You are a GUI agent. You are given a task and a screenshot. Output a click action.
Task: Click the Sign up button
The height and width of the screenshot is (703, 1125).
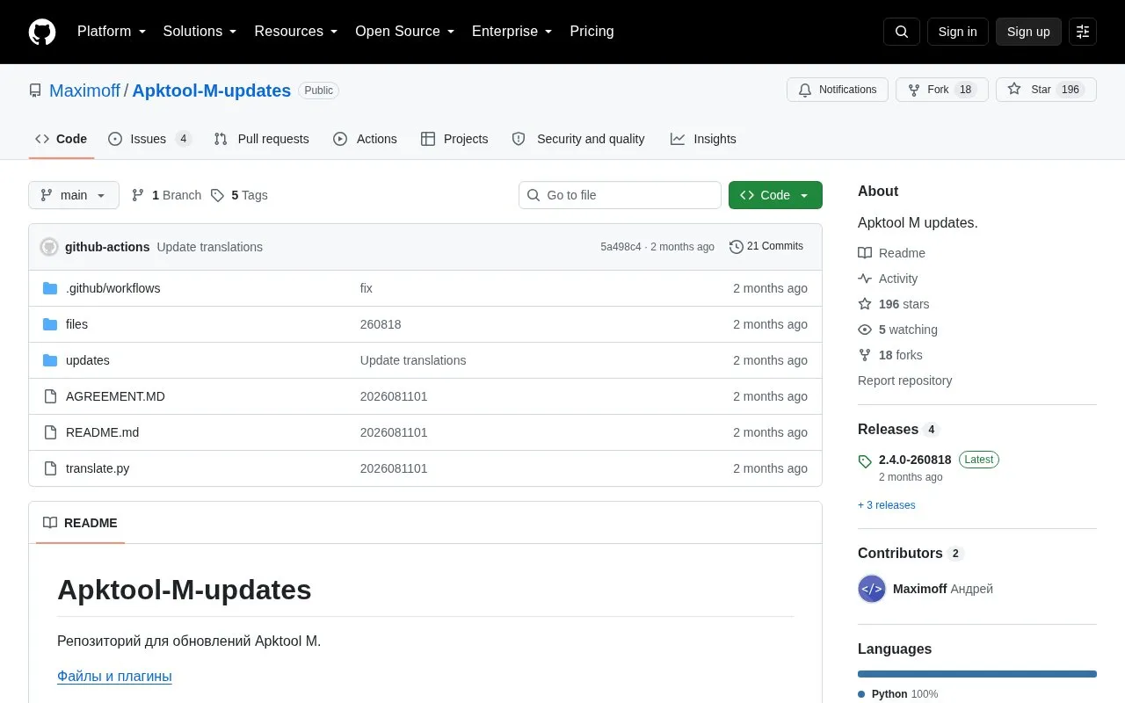pyautogui.click(x=1028, y=32)
